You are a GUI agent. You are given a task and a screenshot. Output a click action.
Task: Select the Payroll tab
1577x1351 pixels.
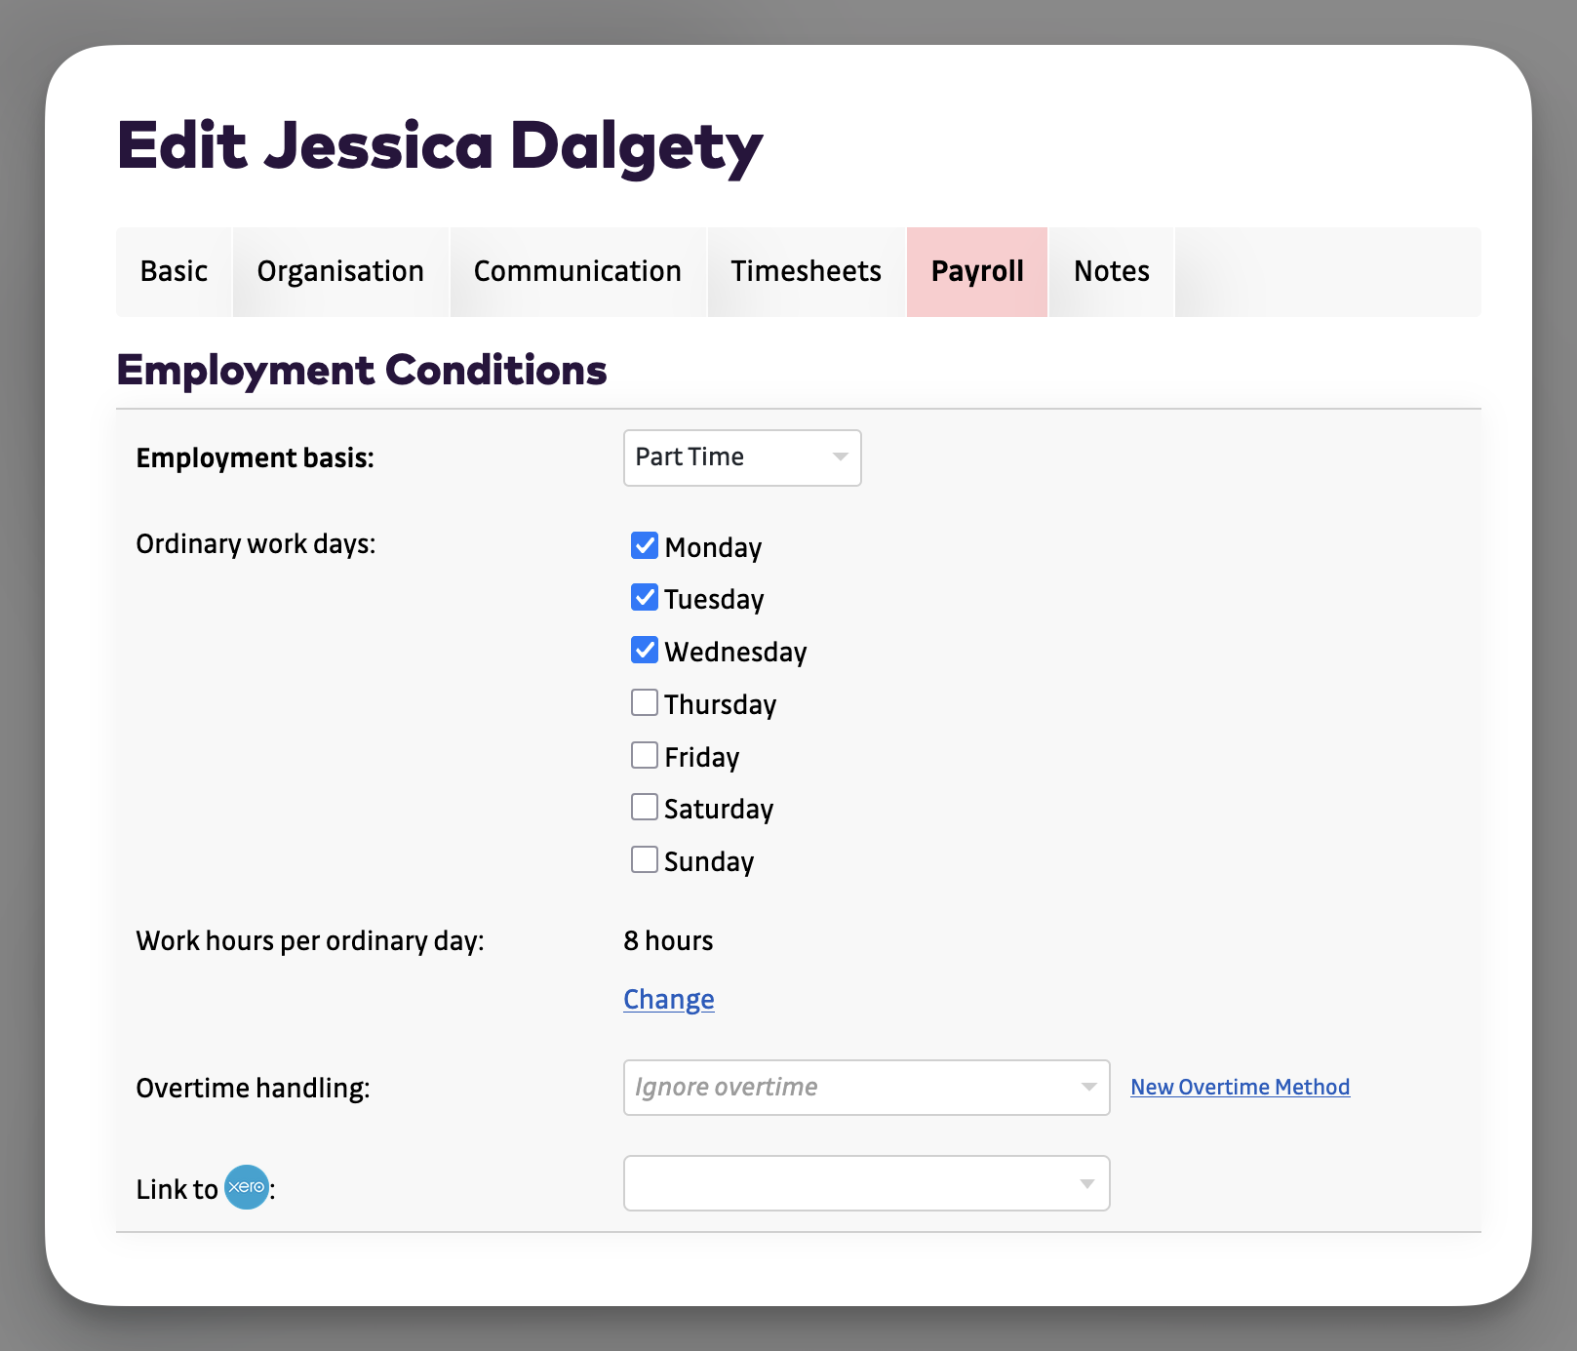[x=976, y=271]
